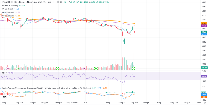Click the Tháng 10 time axis label
208x105 pixels.
[44, 103]
